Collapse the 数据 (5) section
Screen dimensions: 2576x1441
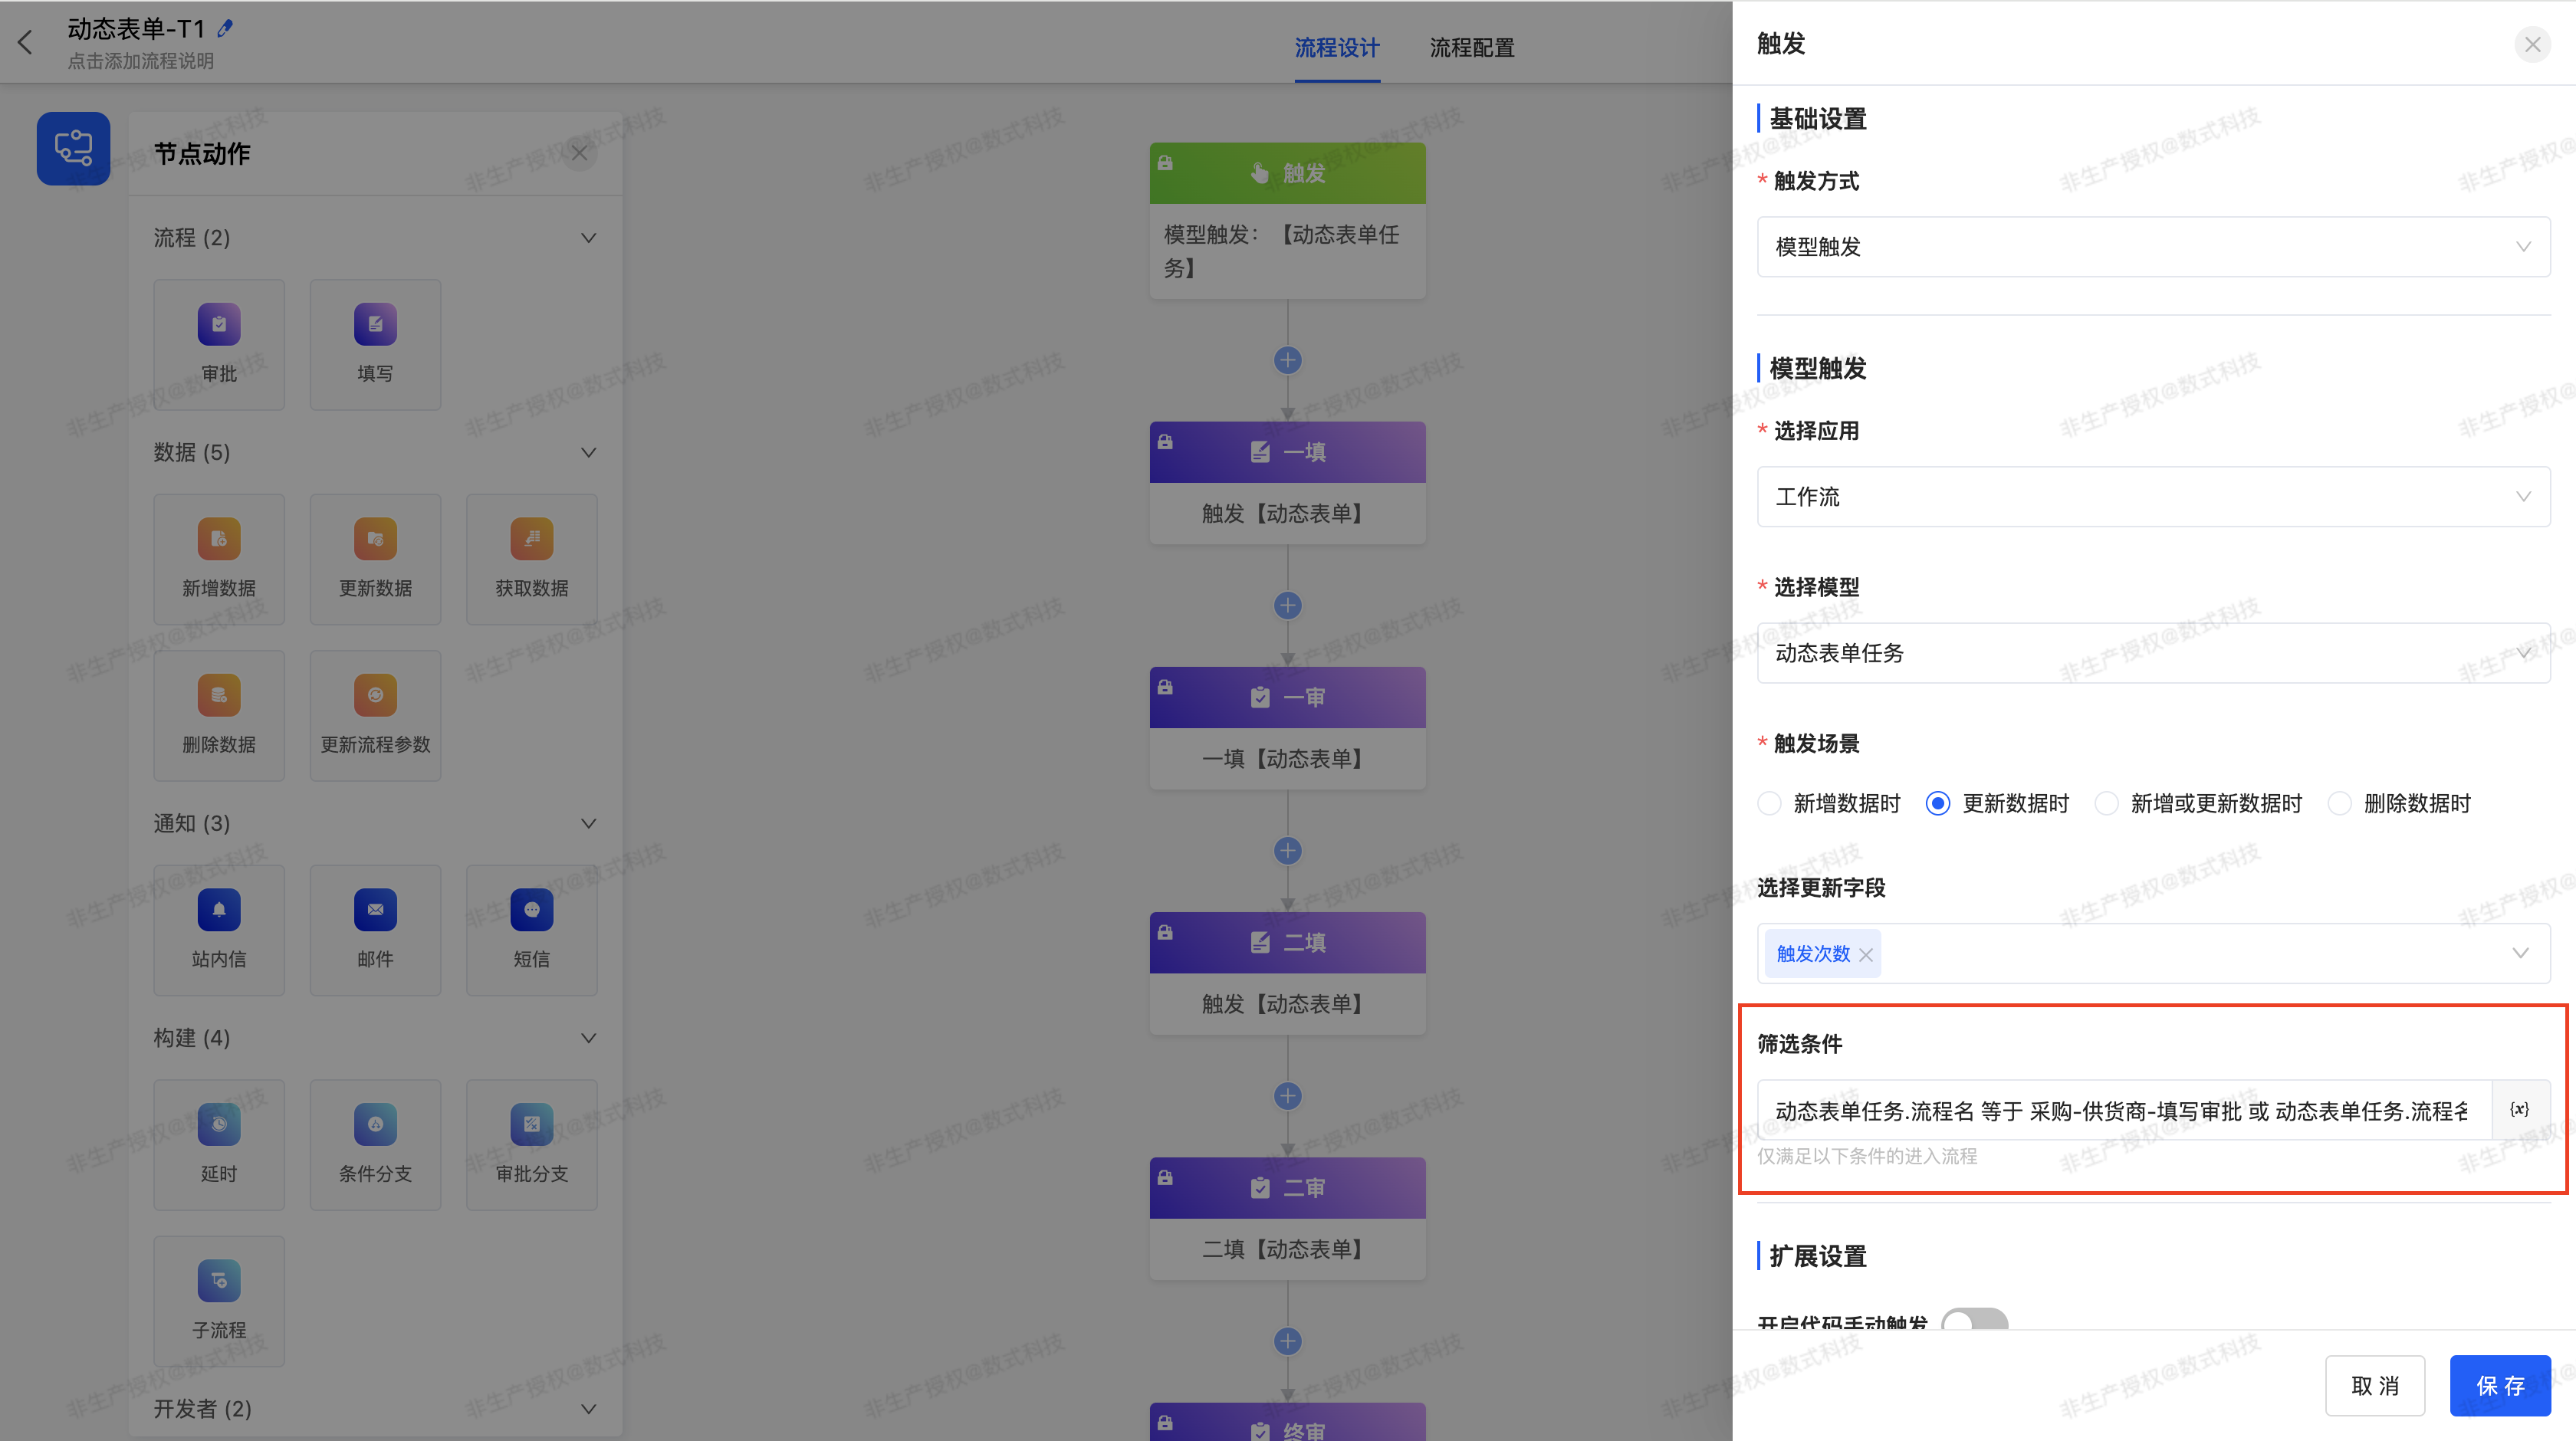[x=588, y=452]
